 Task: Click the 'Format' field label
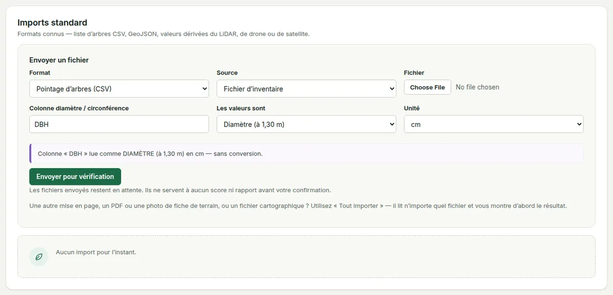point(40,73)
